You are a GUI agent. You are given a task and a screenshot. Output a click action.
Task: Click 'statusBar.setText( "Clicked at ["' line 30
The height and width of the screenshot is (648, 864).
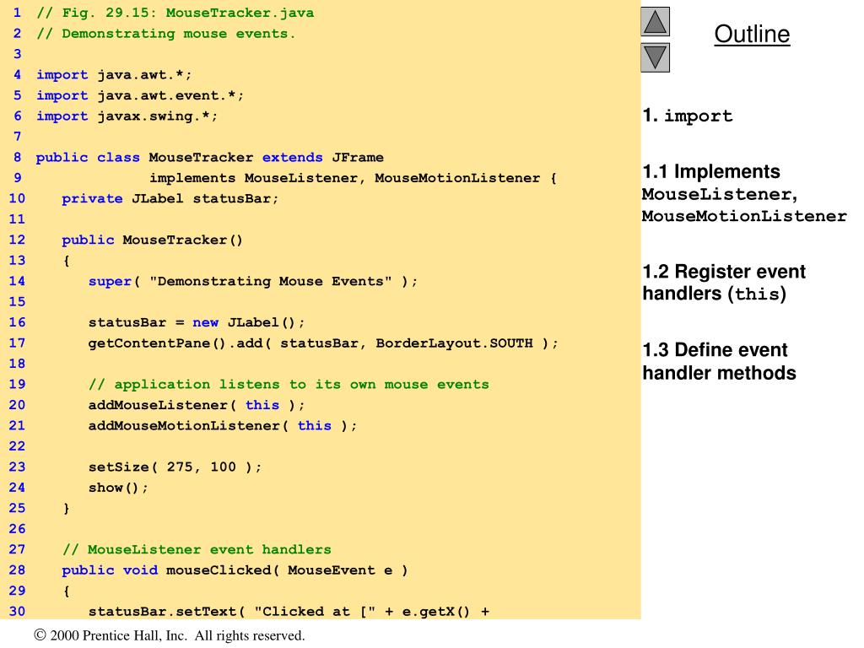pos(289,611)
